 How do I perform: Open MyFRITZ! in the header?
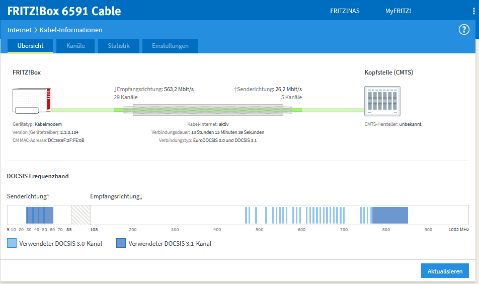coord(398,11)
